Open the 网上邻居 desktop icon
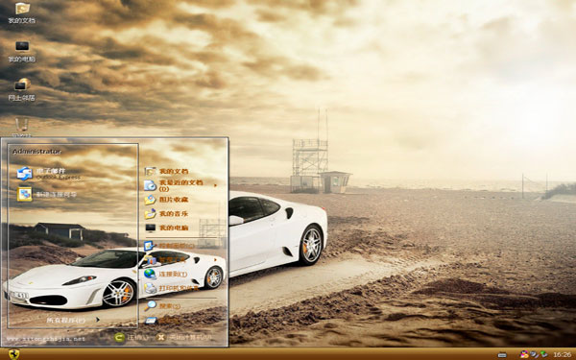Viewport: 576px width, 360px height. pos(22,89)
